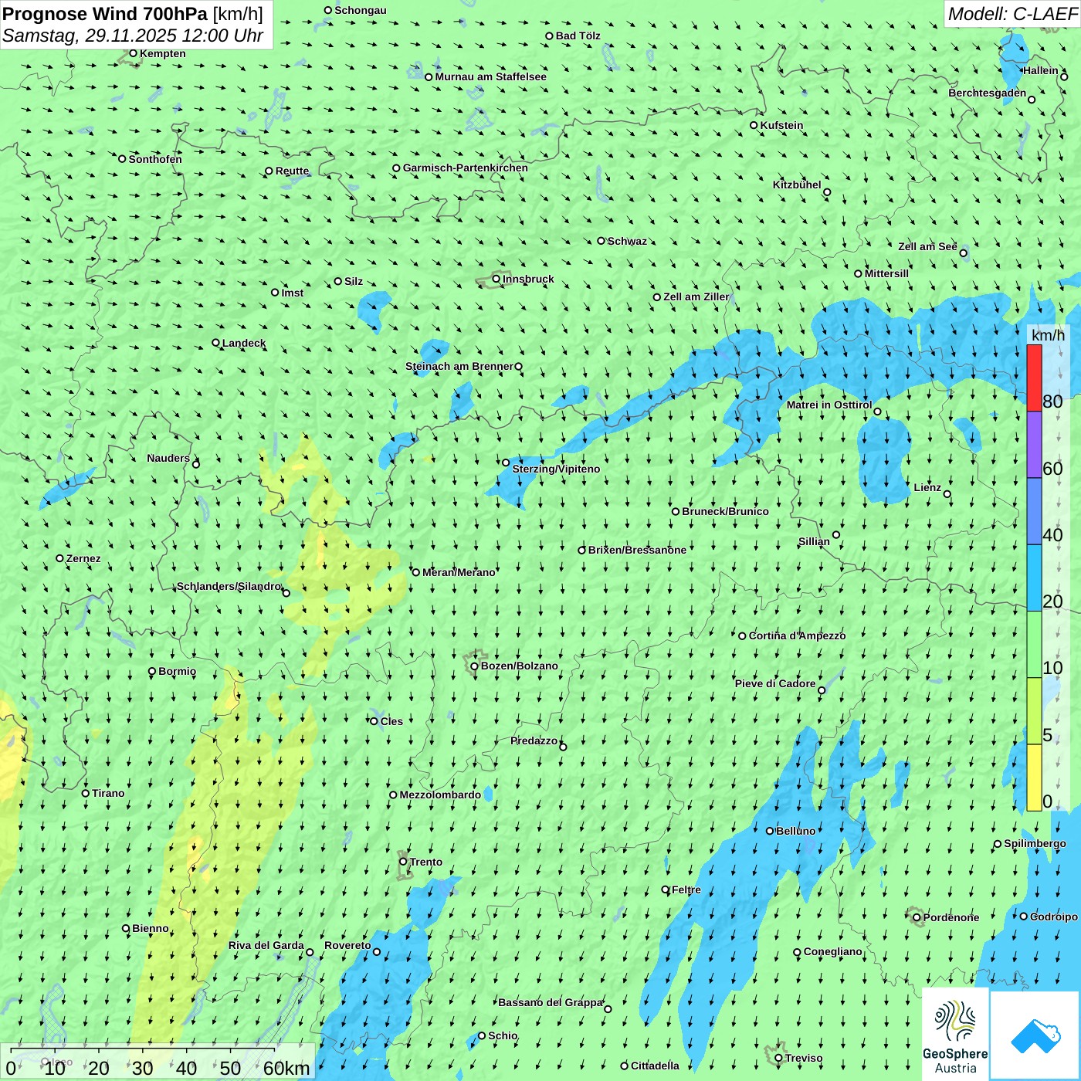
Task: Click the 'Predazzo' label
Action: 534,740
